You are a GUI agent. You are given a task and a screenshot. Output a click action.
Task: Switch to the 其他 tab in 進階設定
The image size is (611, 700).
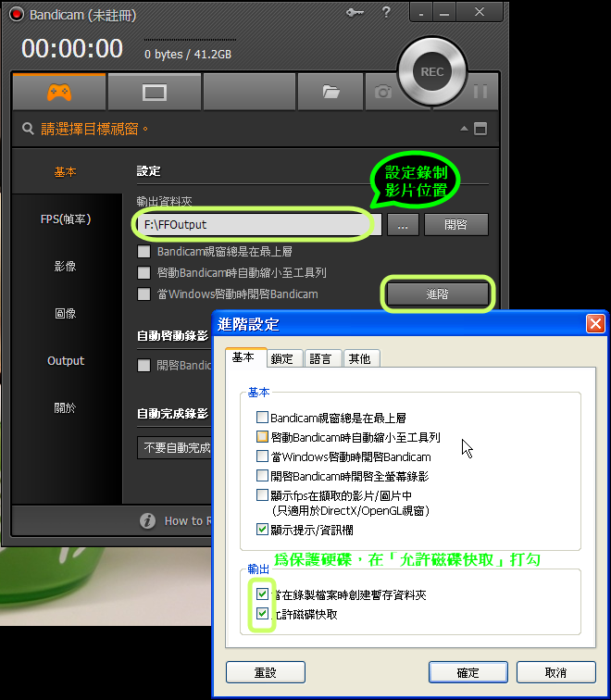click(360, 358)
